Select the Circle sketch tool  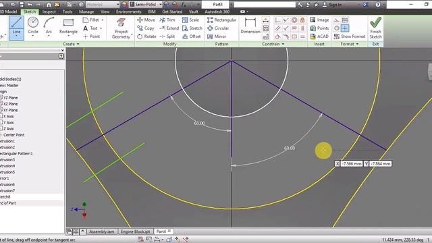tap(33, 26)
